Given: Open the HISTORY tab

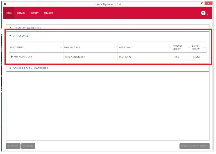Looking at the screenshot, I should [x=35, y=13].
